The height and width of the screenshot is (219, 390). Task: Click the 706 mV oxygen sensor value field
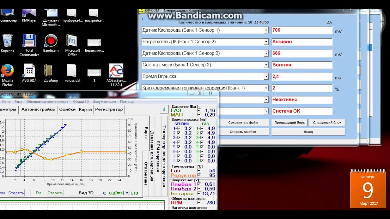click(302, 30)
